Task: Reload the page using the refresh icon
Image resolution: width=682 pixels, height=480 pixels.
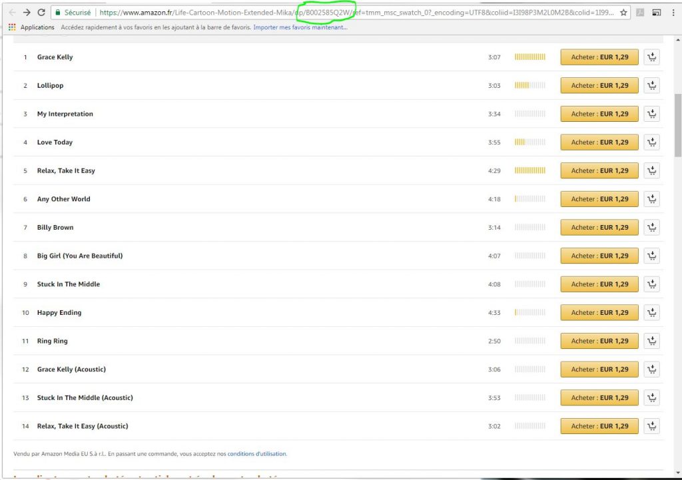Action: [x=41, y=13]
